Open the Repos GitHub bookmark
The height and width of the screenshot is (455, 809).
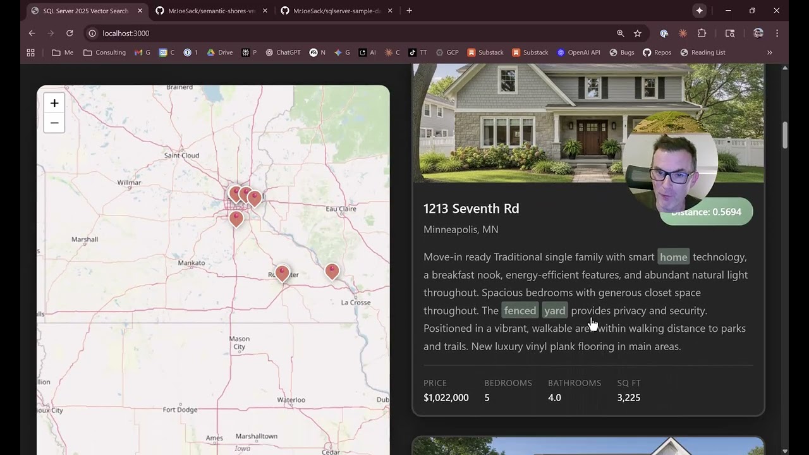[657, 52]
